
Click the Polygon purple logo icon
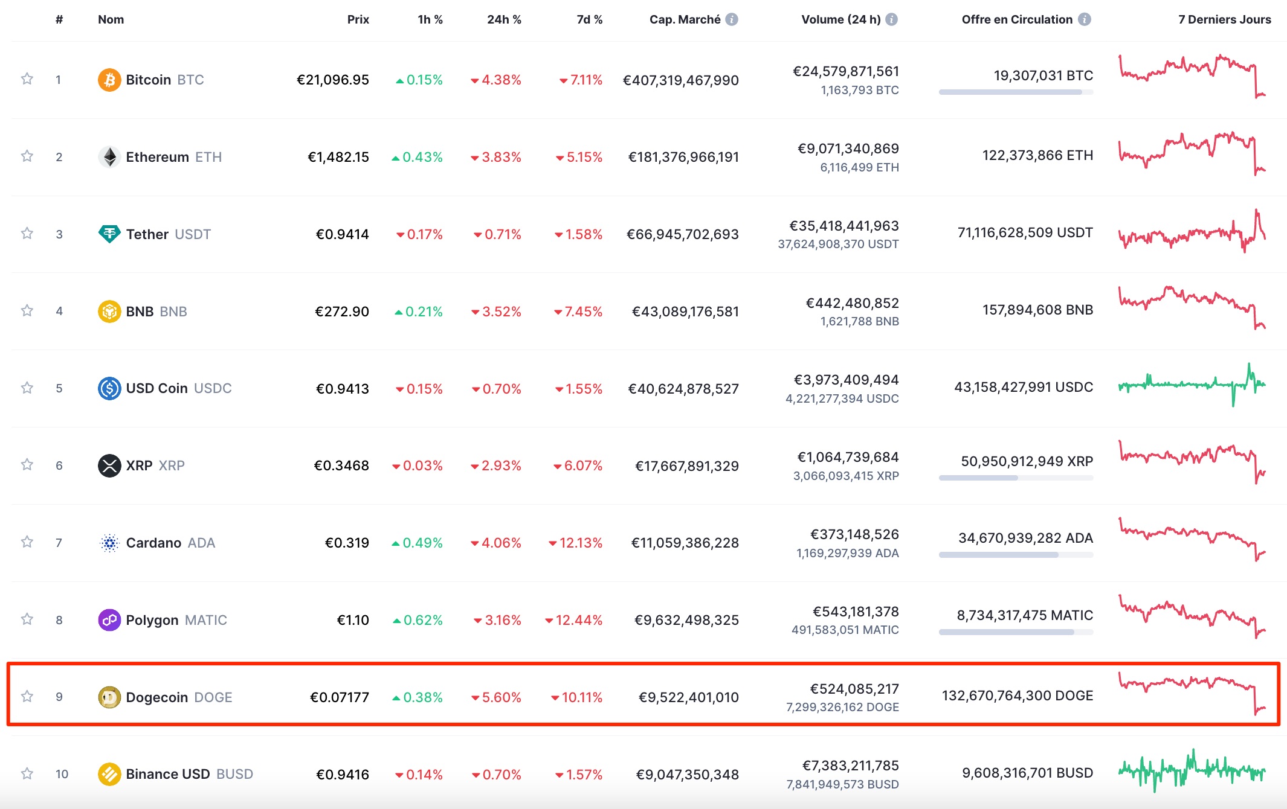click(x=109, y=620)
